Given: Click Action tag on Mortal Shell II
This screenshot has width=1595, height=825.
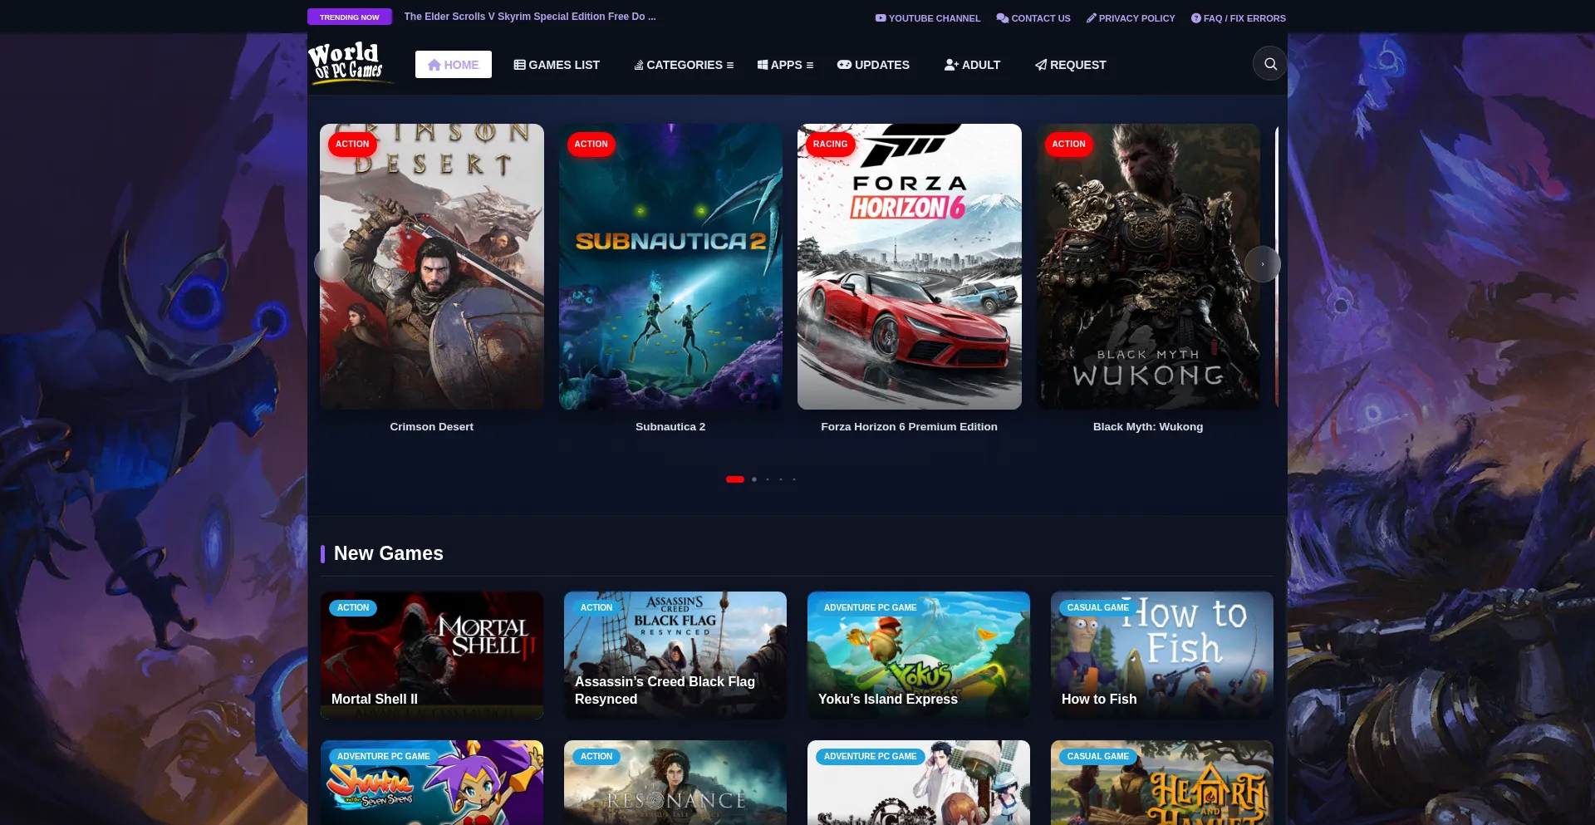Looking at the screenshot, I should tap(353, 608).
